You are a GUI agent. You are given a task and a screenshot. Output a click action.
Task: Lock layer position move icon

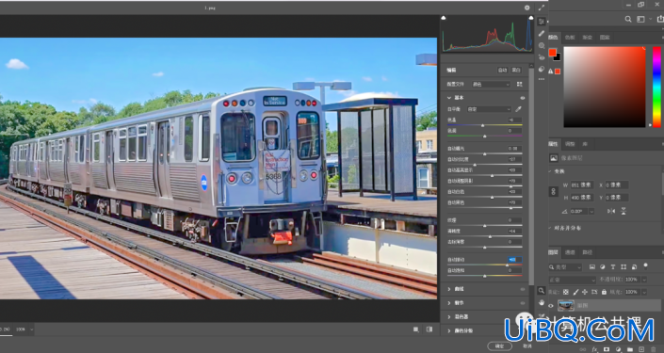(585, 292)
